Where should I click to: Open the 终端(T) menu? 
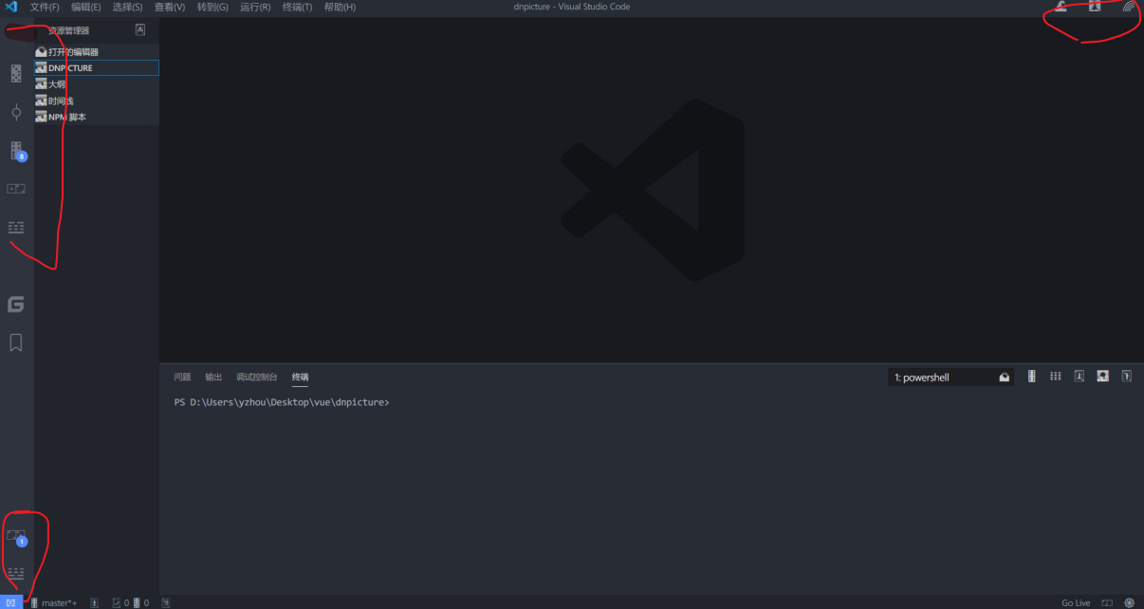coord(297,7)
